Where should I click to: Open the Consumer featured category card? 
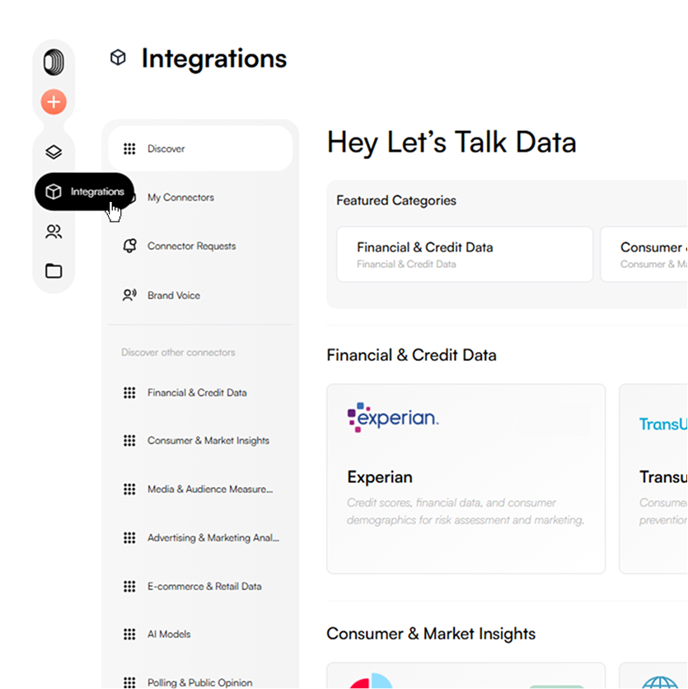644,255
